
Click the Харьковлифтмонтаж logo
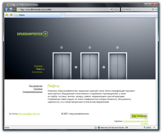[x=32, y=34]
